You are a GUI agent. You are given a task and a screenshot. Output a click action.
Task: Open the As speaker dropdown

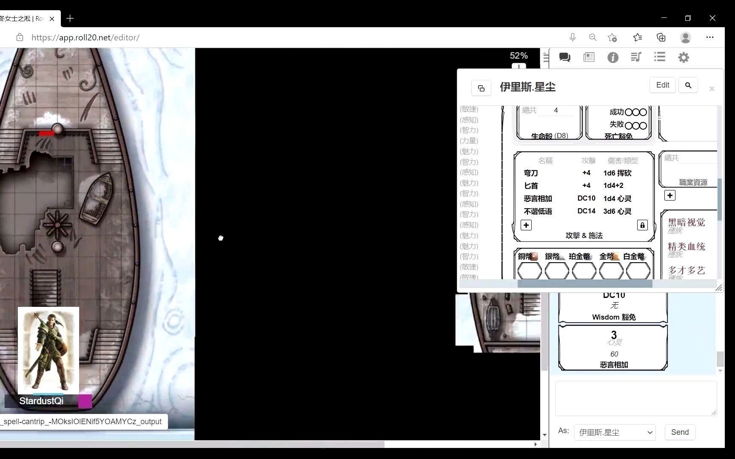pyautogui.click(x=615, y=432)
